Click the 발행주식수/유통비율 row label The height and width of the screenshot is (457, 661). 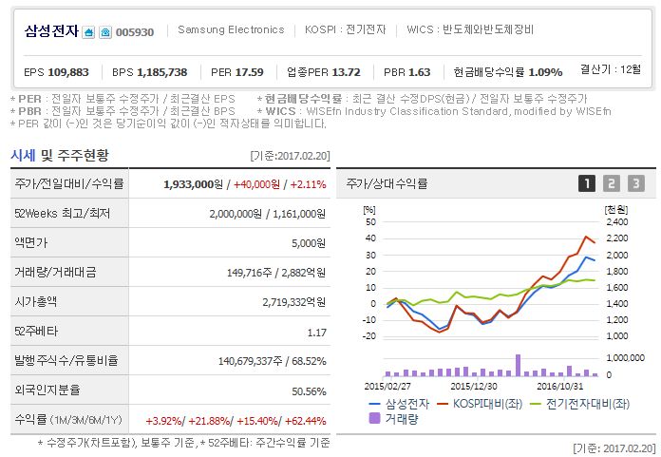66,360
